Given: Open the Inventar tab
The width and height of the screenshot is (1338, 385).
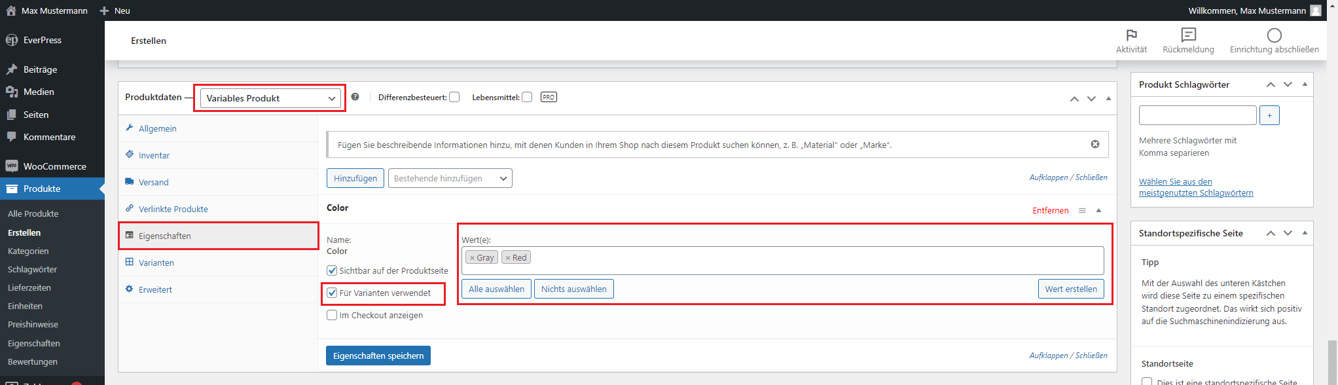Looking at the screenshot, I should 154,155.
